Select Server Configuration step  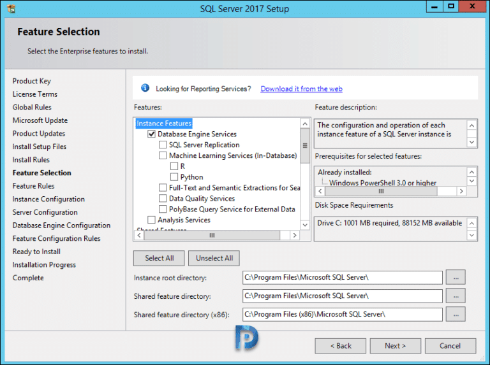(45, 212)
